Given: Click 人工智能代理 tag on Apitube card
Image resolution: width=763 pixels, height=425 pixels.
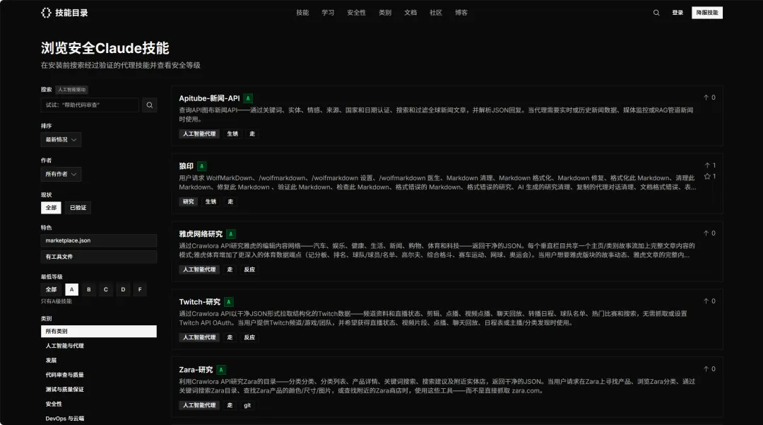Looking at the screenshot, I should [199, 134].
